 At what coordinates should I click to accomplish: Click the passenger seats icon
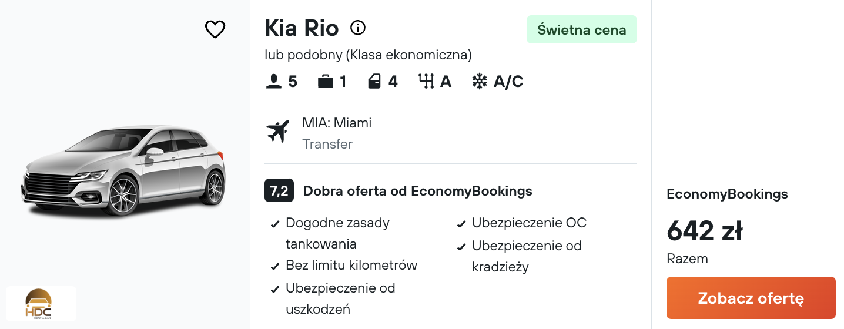[x=274, y=82]
